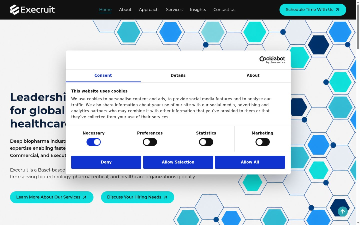Turn on the Marketing cookies switch
The image size is (360, 225).
(x=262, y=142)
